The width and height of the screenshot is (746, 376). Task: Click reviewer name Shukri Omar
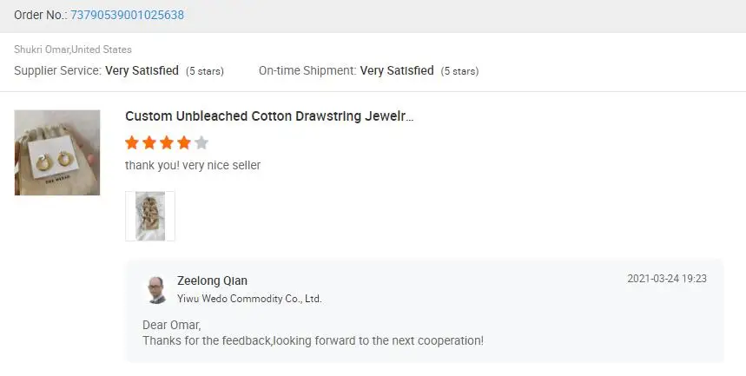click(x=41, y=49)
